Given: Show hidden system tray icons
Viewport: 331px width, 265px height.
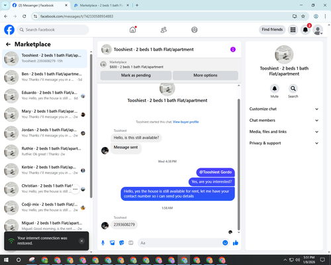Looking at the screenshot, I should [285, 260].
